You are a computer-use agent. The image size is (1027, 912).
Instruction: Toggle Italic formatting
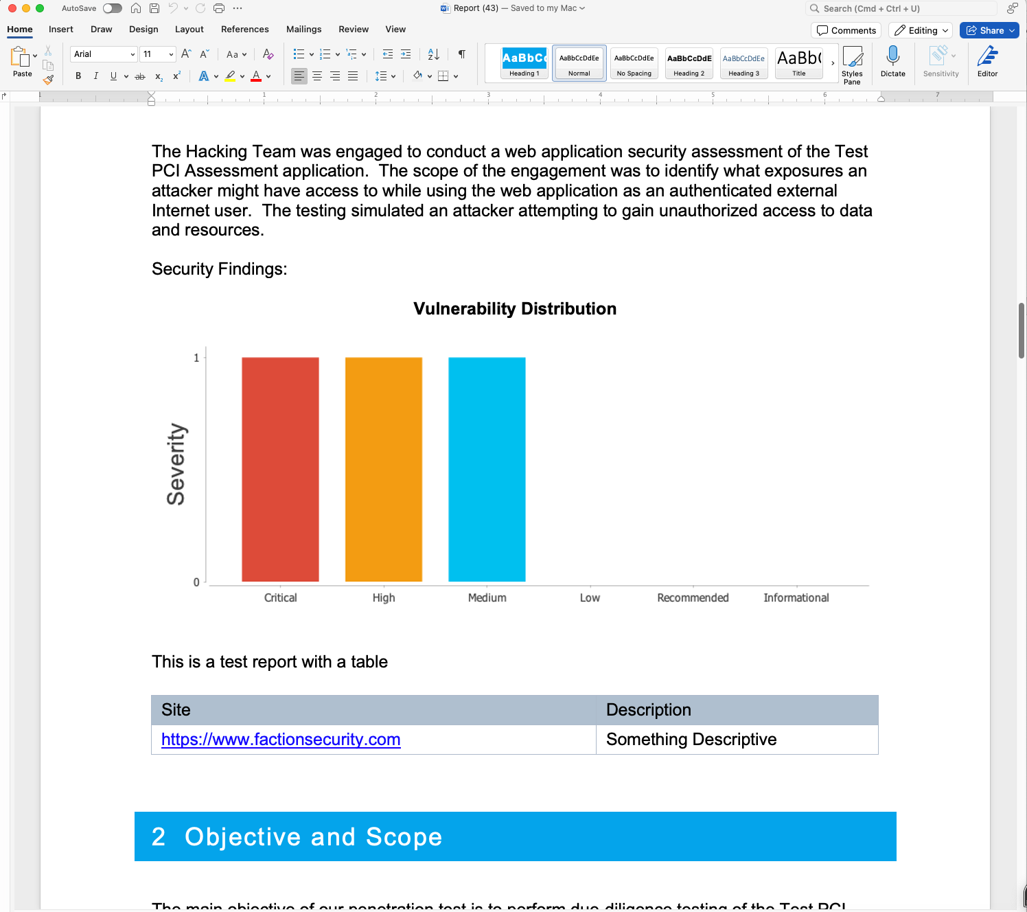pyautogui.click(x=96, y=76)
